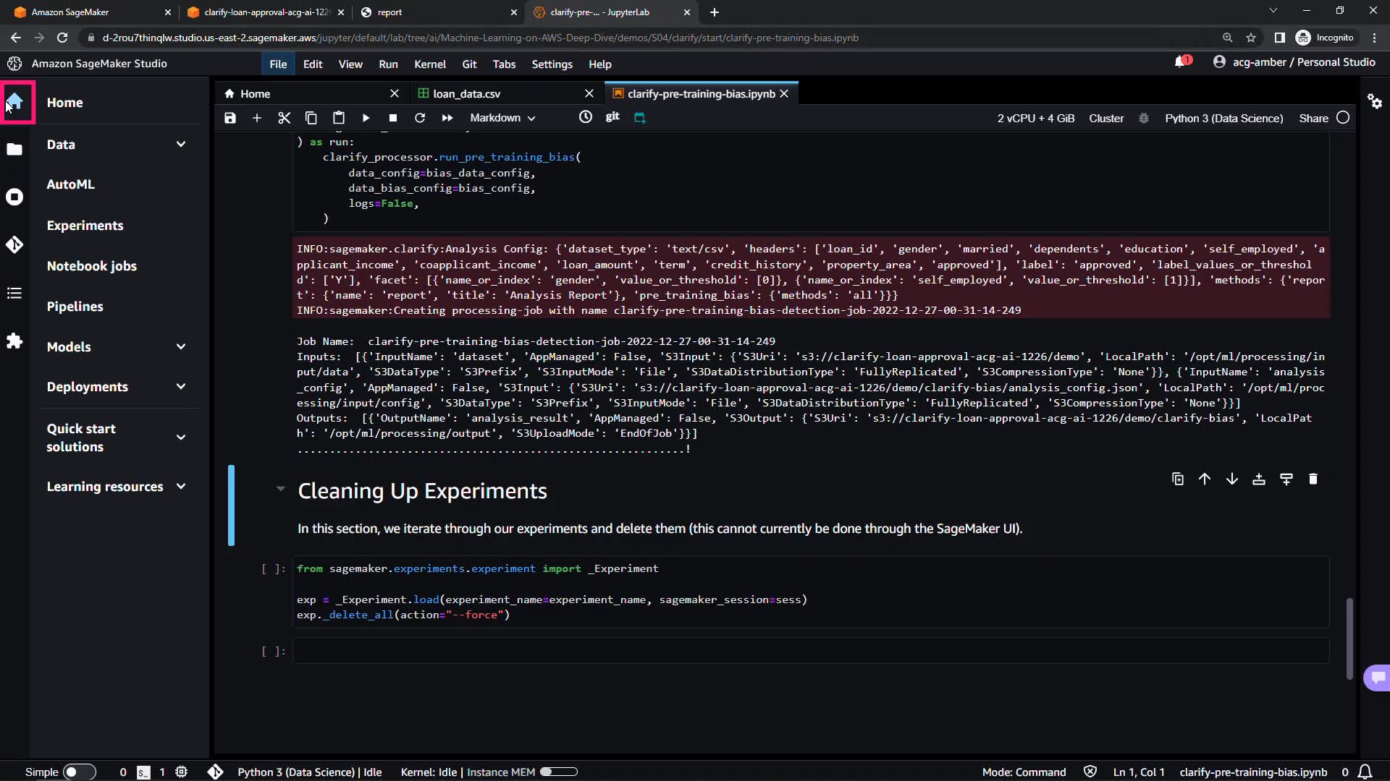Run the selected cell play icon
This screenshot has width=1390, height=781.
(x=366, y=118)
